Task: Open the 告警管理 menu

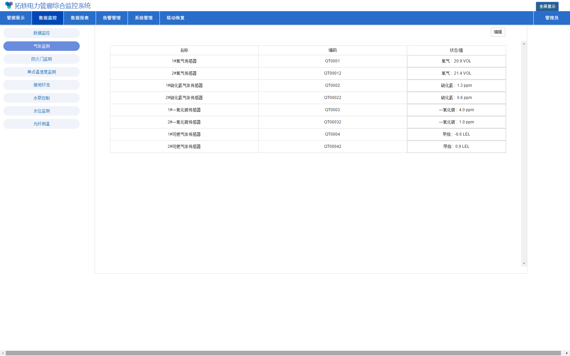Action: tap(112, 18)
